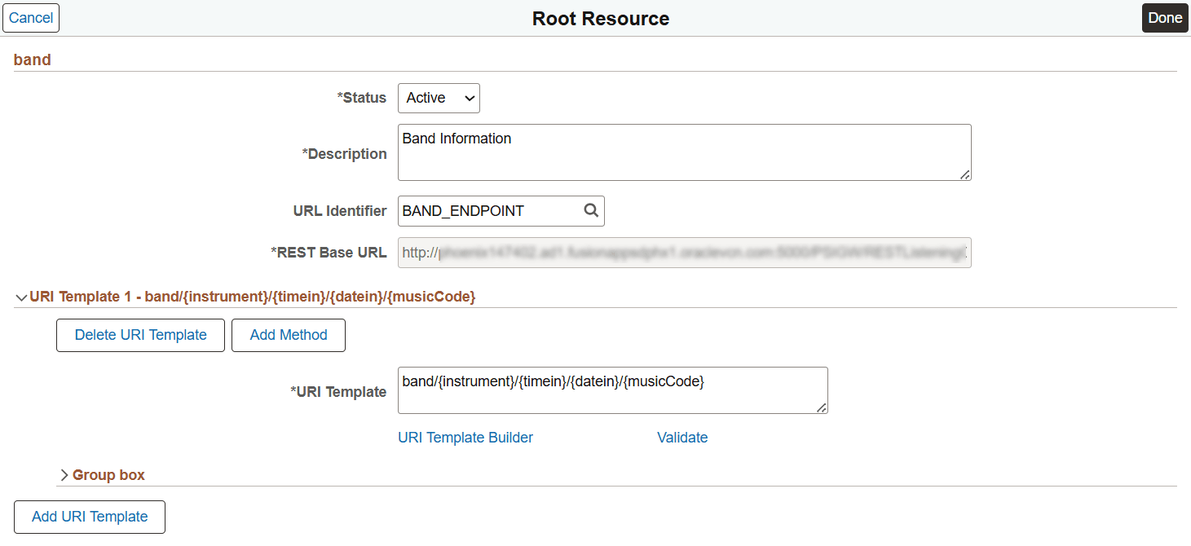
Task: Click Done to save the Root Resource
Action: (1165, 17)
